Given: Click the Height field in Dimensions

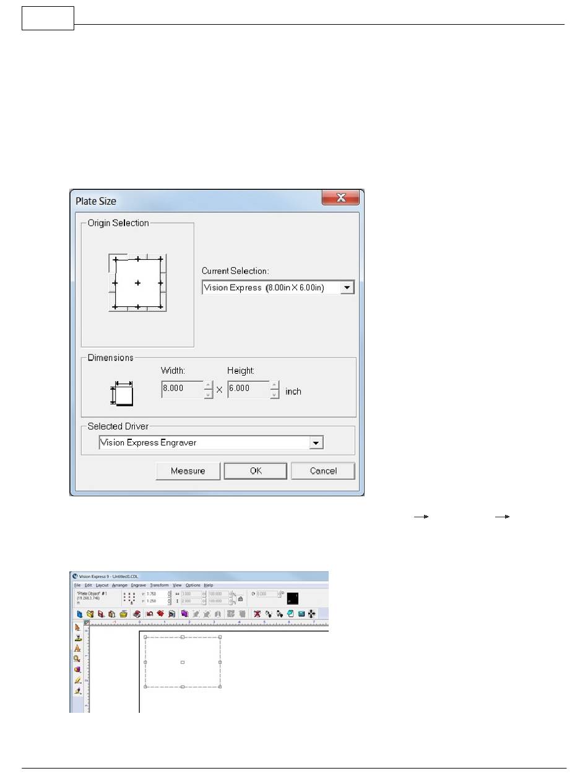Looking at the screenshot, I should coord(249,390).
